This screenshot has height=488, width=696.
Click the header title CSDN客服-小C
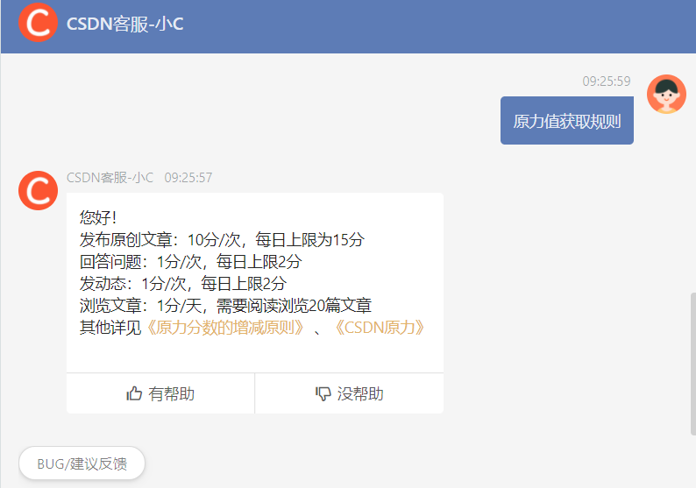click(124, 24)
